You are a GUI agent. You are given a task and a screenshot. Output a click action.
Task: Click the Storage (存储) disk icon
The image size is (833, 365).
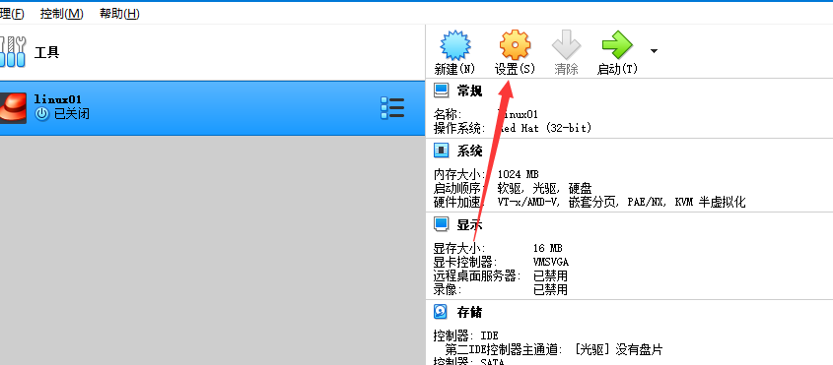(441, 312)
